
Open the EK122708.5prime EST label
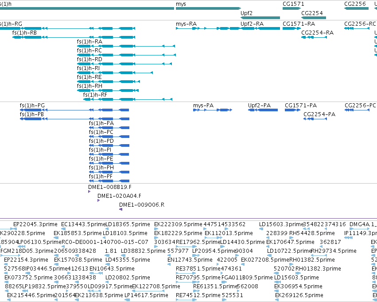tap(156, 286)
